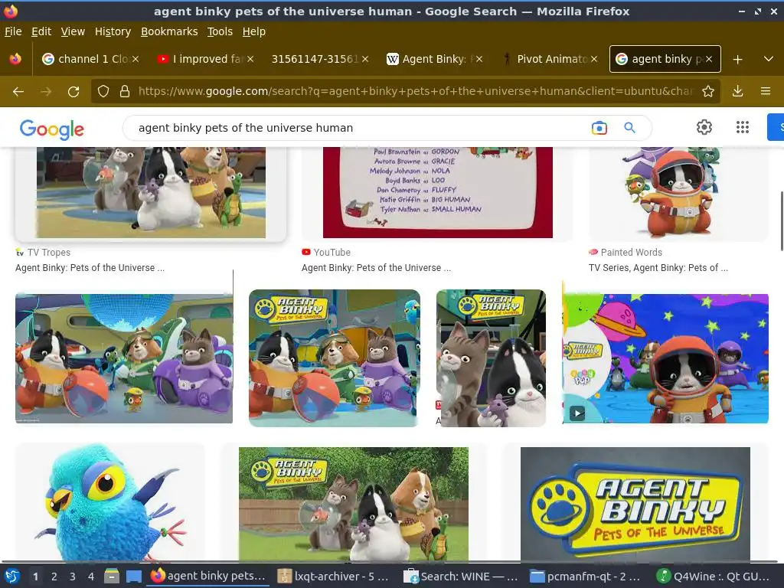Screen dimensions: 784x588
Task: Open the large Agent Binky logo thumbnail
Action: 635,504
